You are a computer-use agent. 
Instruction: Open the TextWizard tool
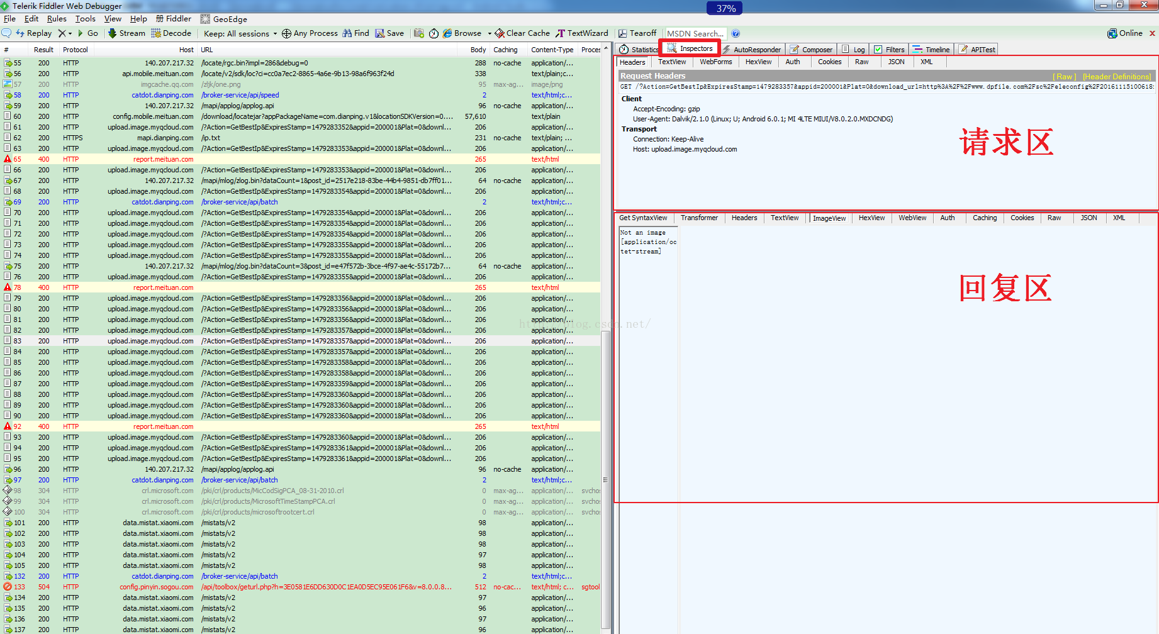(x=582, y=33)
